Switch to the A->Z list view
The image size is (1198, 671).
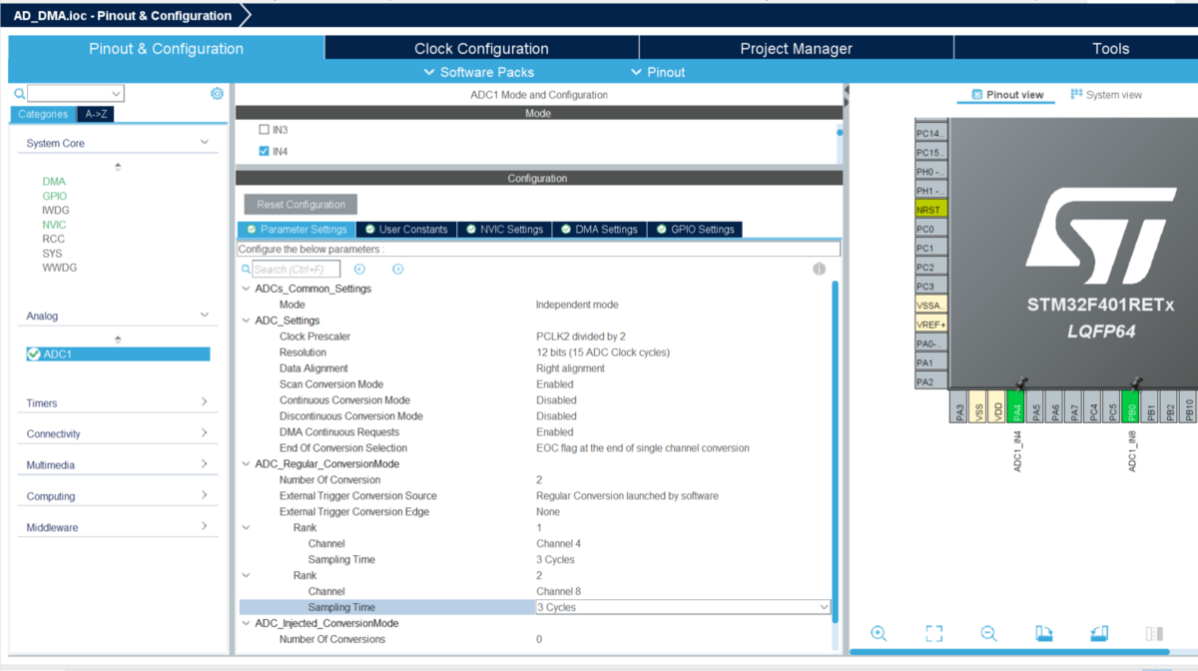pos(96,114)
